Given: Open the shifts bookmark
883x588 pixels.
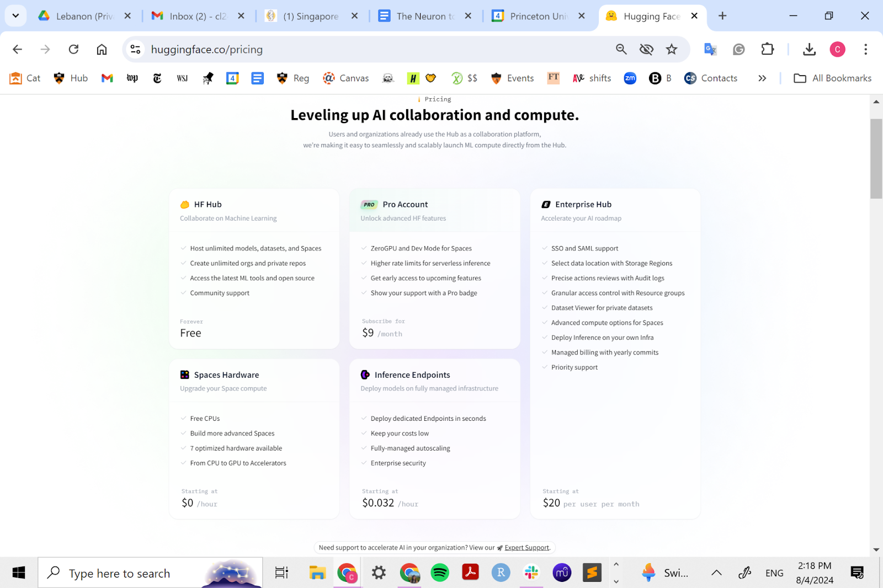Looking at the screenshot, I should (592, 78).
